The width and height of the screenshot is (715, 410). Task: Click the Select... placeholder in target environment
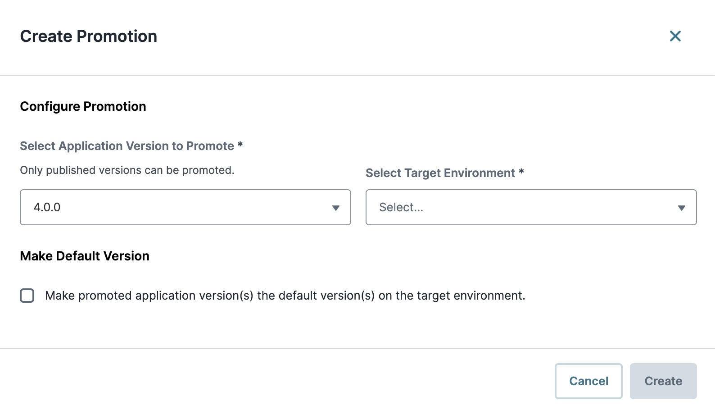401,207
